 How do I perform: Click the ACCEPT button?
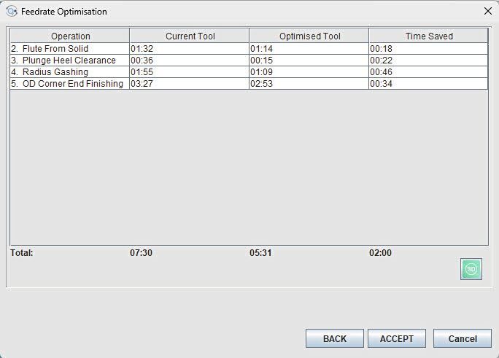tap(397, 338)
